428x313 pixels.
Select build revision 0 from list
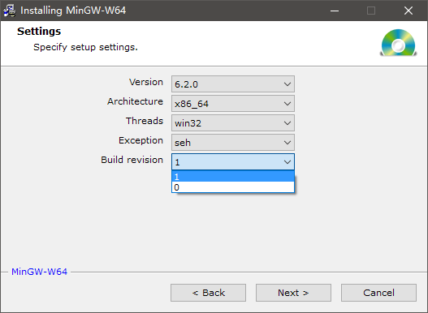[233, 187]
